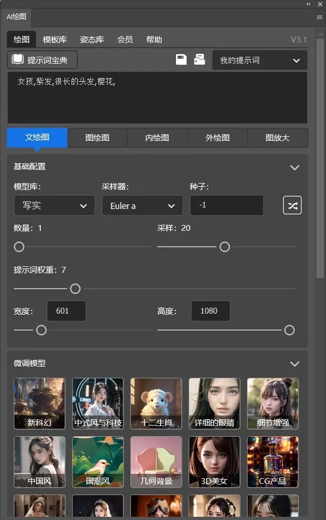Viewport: 326px width, 520px height.
Task: Open the 我的提示词 dropdown
Action: pos(260,60)
